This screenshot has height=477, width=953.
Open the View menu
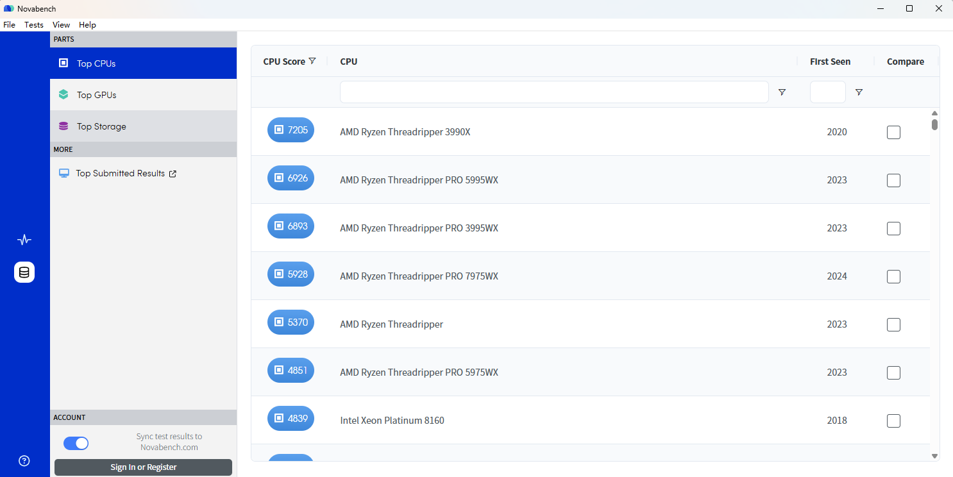pyautogui.click(x=62, y=25)
